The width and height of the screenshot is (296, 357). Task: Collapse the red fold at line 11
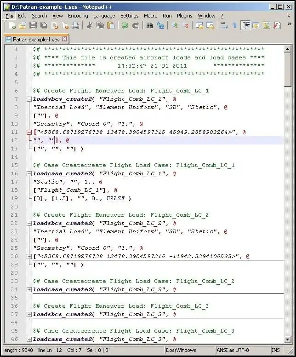(x=29, y=132)
